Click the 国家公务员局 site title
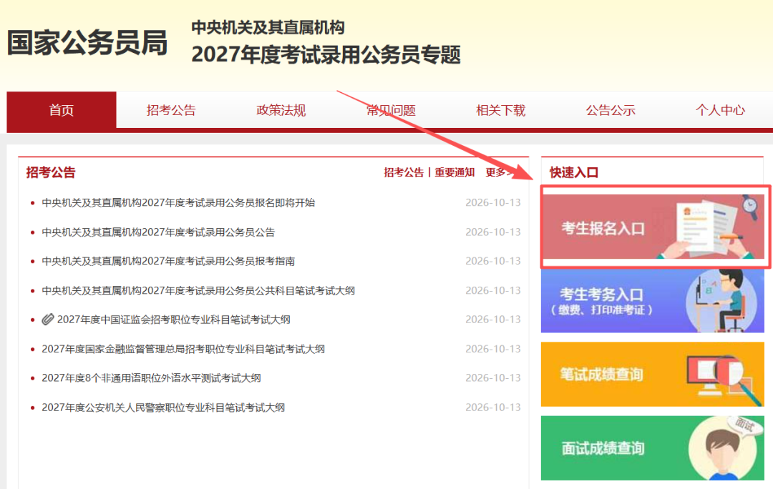Image resolution: width=773 pixels, height=489 pixels. (x=87, y=42)
